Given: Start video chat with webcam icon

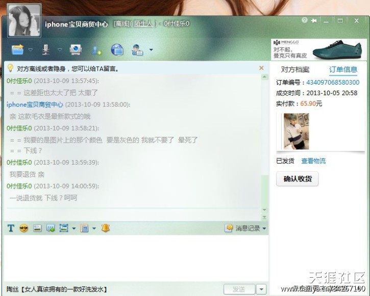Looking at the screenshot, I should click(x=76, y=49).
